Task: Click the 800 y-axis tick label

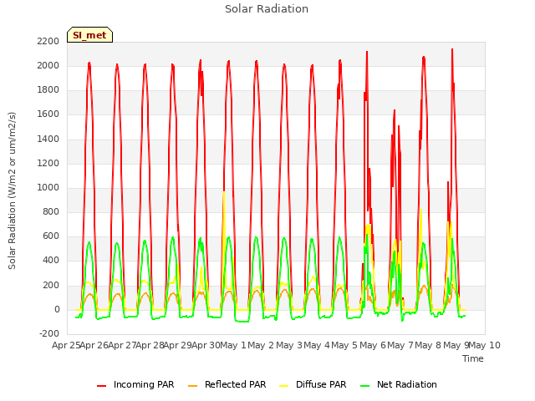Action: [x=51, y=212]
